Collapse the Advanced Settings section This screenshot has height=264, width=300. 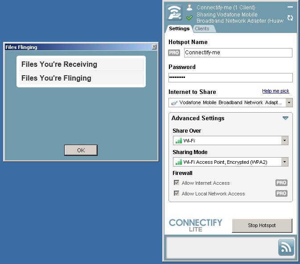pos(285,118)
